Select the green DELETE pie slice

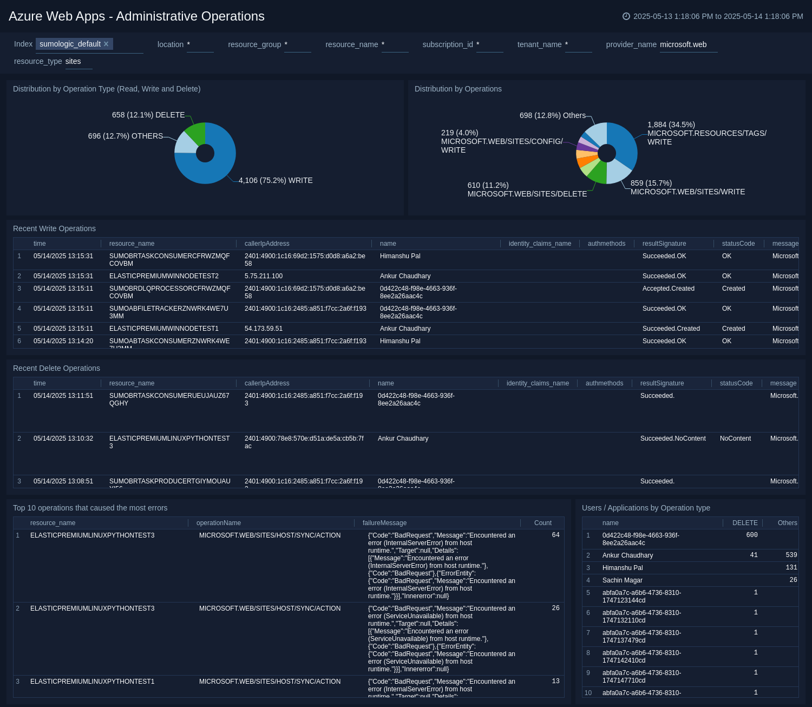click(197, 133)
